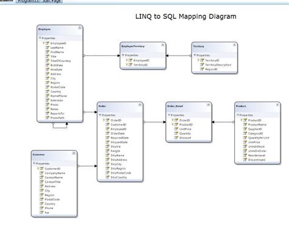289x226 pixels.
Task: Select the UnitPrice property in Order_Detail
Action: pyautogui.click(x=185, y=129)
